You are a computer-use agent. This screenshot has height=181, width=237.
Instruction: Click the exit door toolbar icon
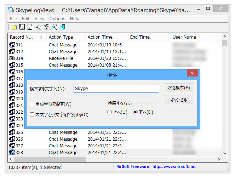(63, 27)
